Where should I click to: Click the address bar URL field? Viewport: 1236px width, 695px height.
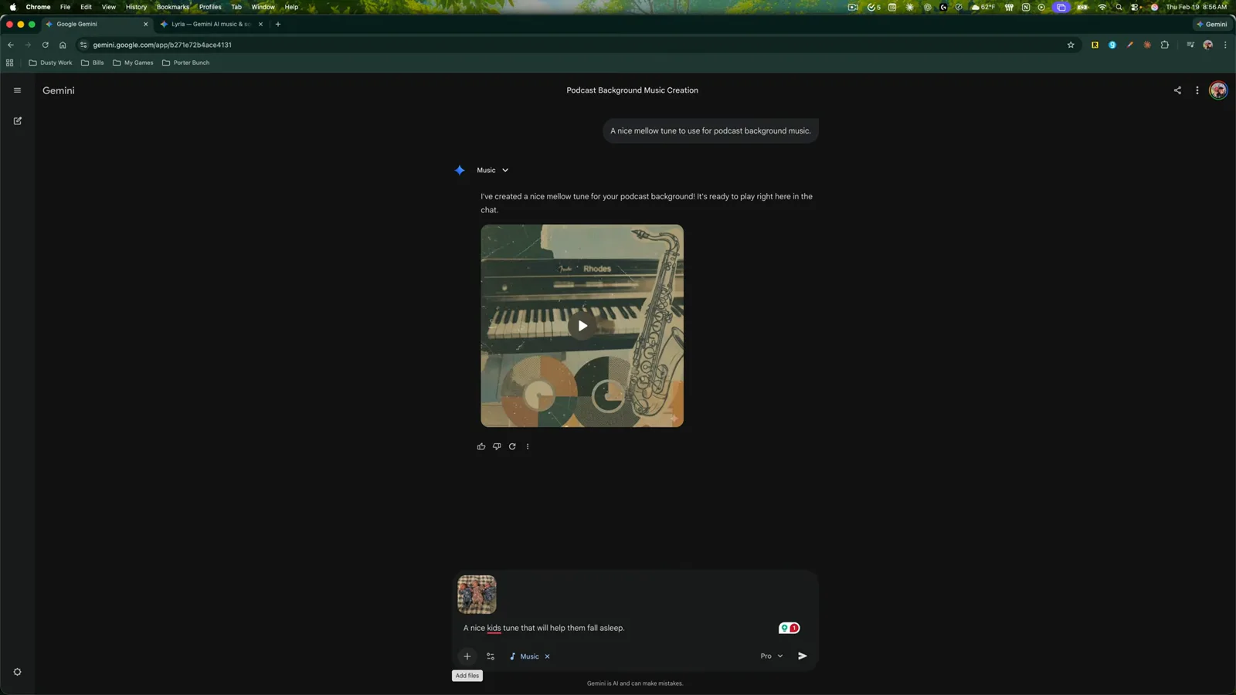pos(572,45)
